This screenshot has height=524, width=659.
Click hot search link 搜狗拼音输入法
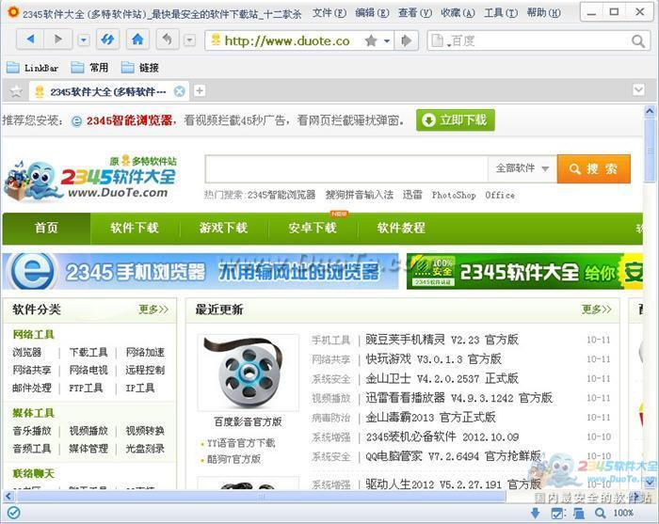click(x=360, y=195)
